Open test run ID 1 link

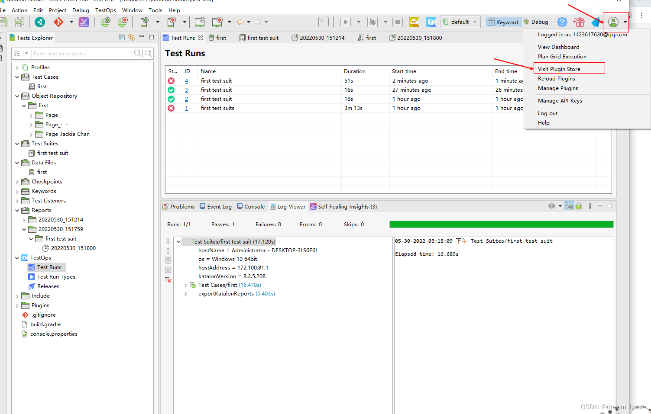coord(186,108)
